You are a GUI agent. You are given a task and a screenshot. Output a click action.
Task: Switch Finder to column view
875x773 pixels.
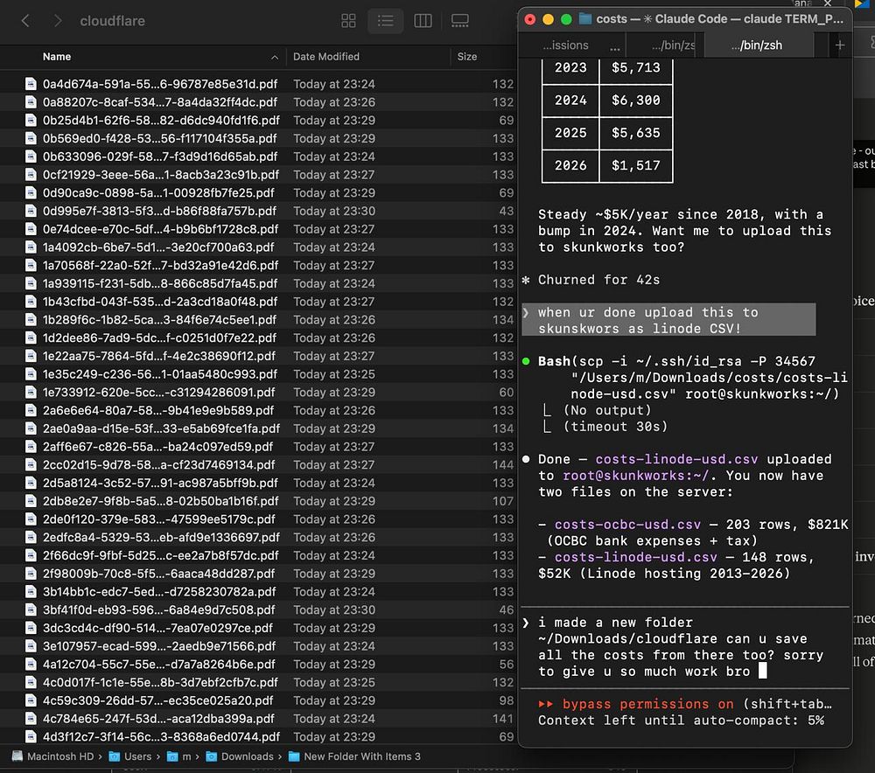423,21
